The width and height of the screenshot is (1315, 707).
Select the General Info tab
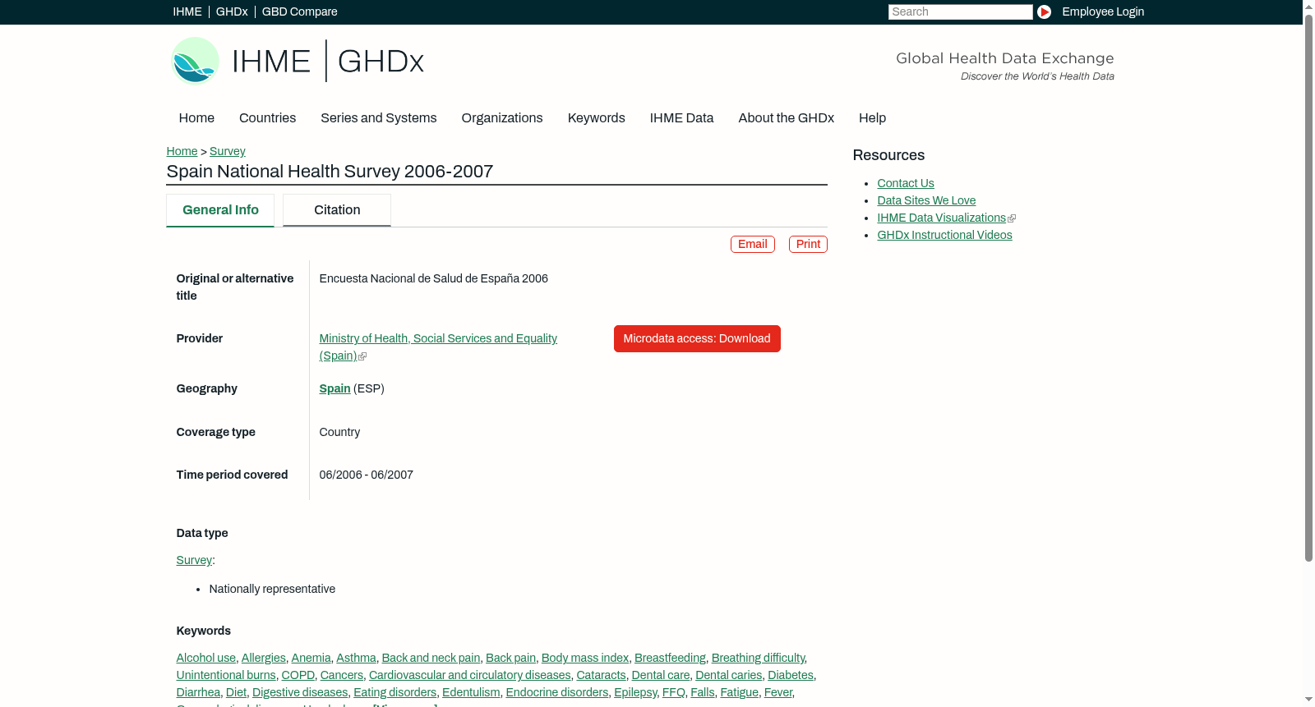[x=220, y=210]
